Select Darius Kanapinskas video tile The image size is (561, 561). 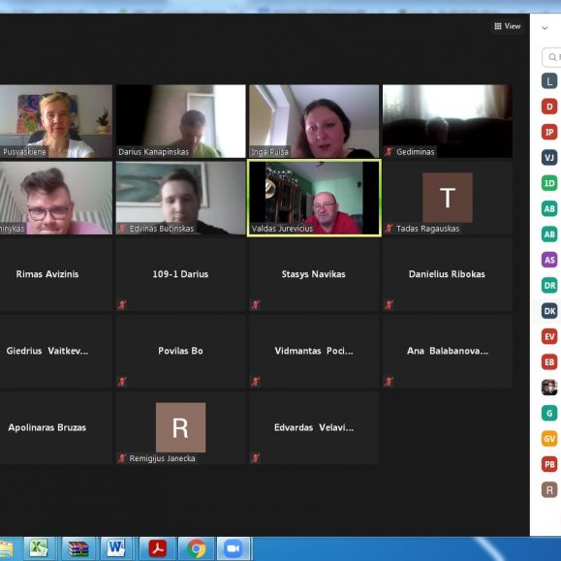point(180,121)
